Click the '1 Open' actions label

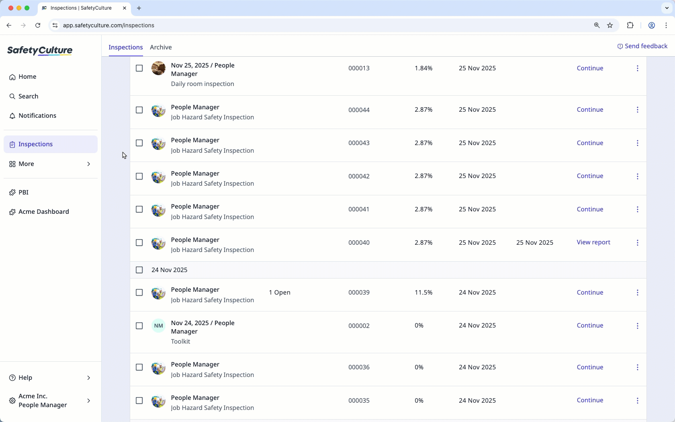pyautogui.click(x=280, y=293)
